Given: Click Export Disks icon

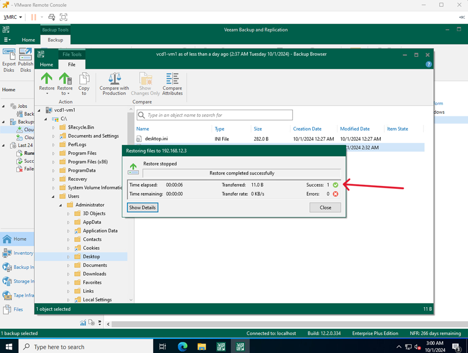Looking at the screenshot, I should click(9, 59).
